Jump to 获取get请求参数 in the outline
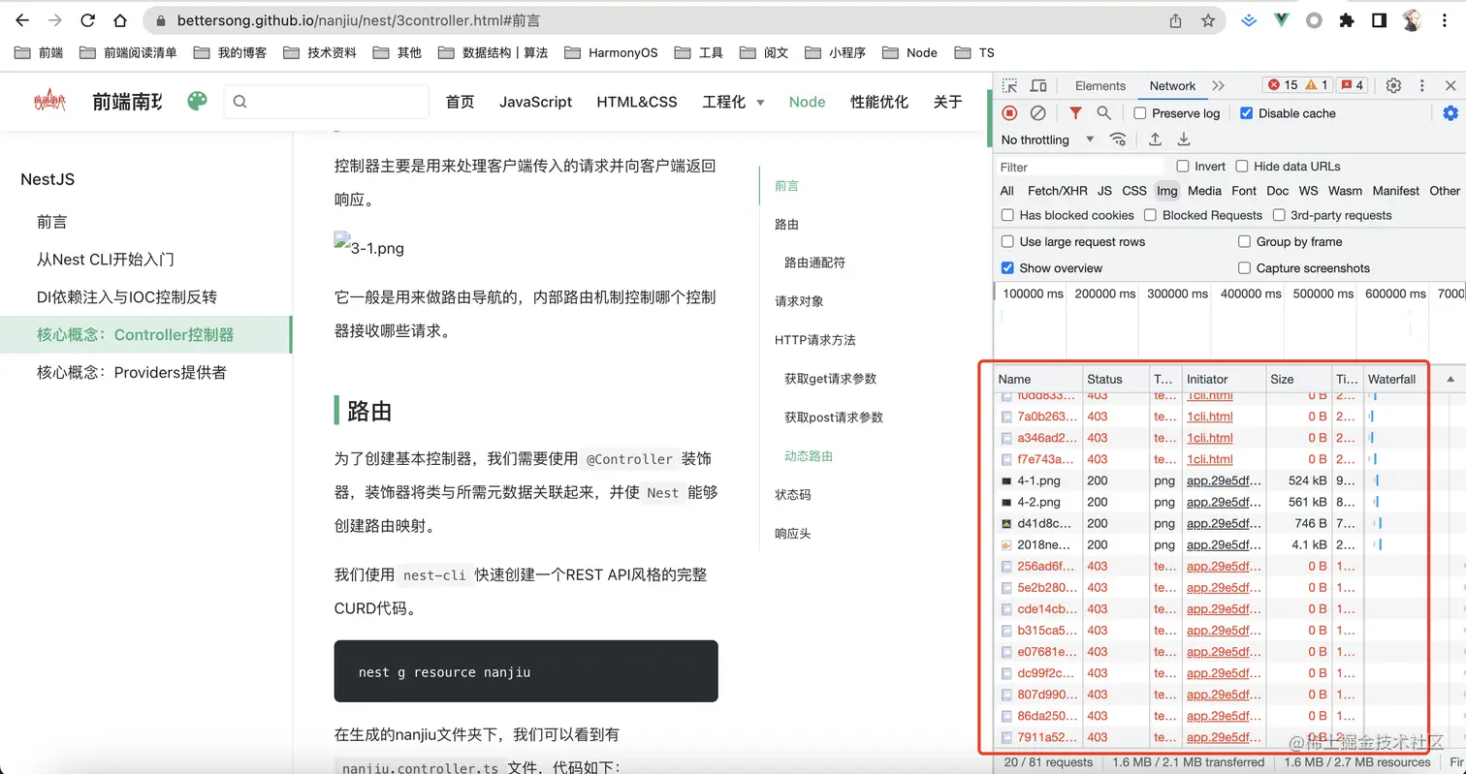The image size is (1466, 774). tap(830, 379)
